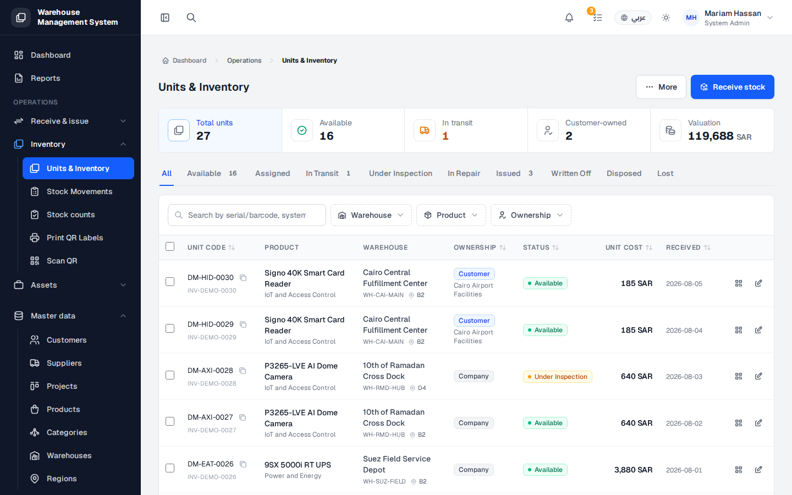Toggle the light/dark theme sun icon

[x=666, y=18]
